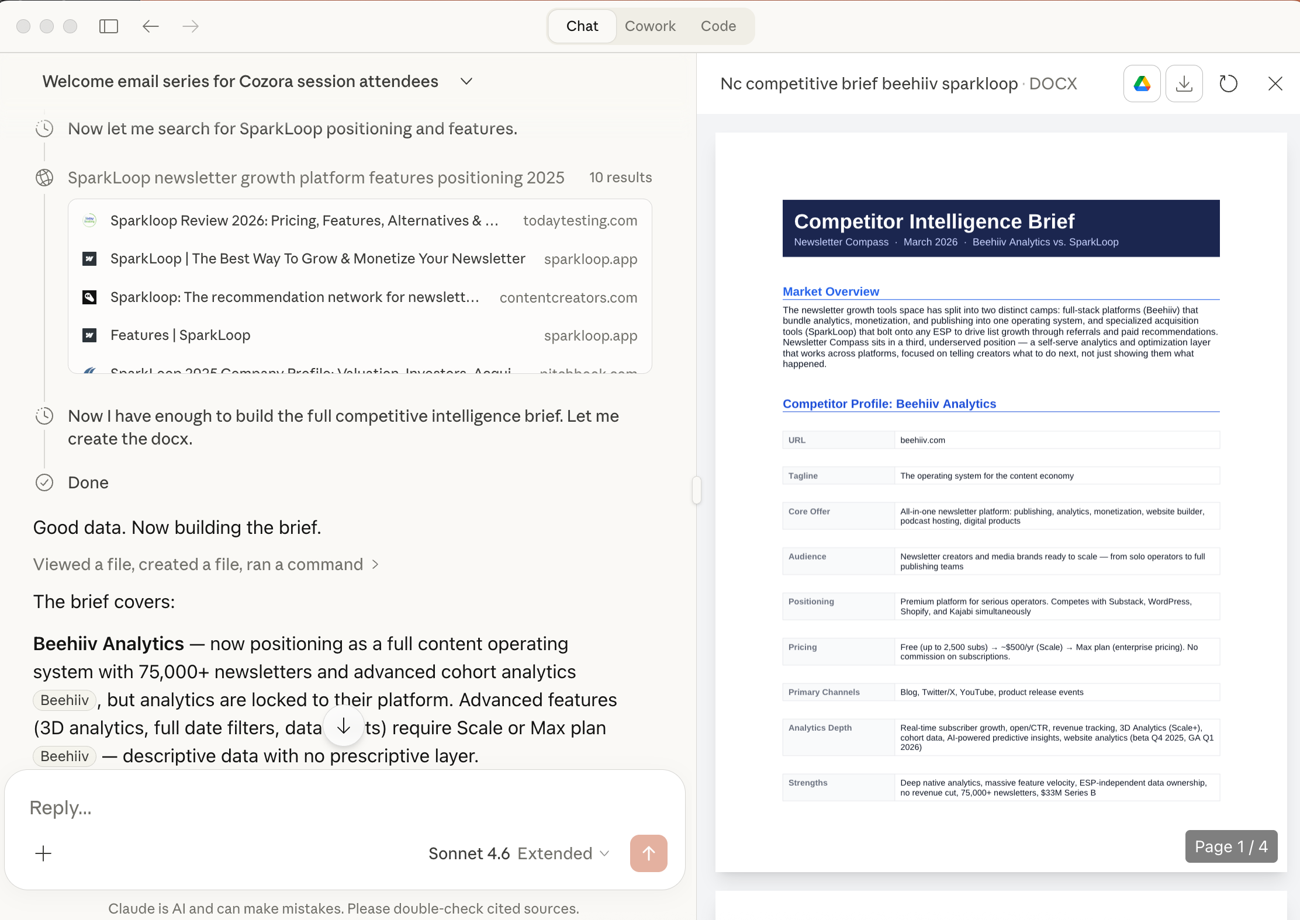Refresh the document preview

(1228, 84)
